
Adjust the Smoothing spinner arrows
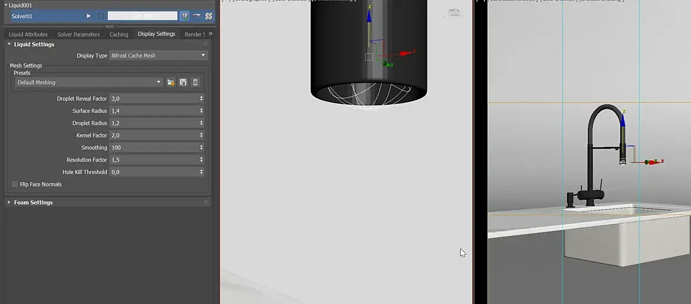(x=201, y=148)
